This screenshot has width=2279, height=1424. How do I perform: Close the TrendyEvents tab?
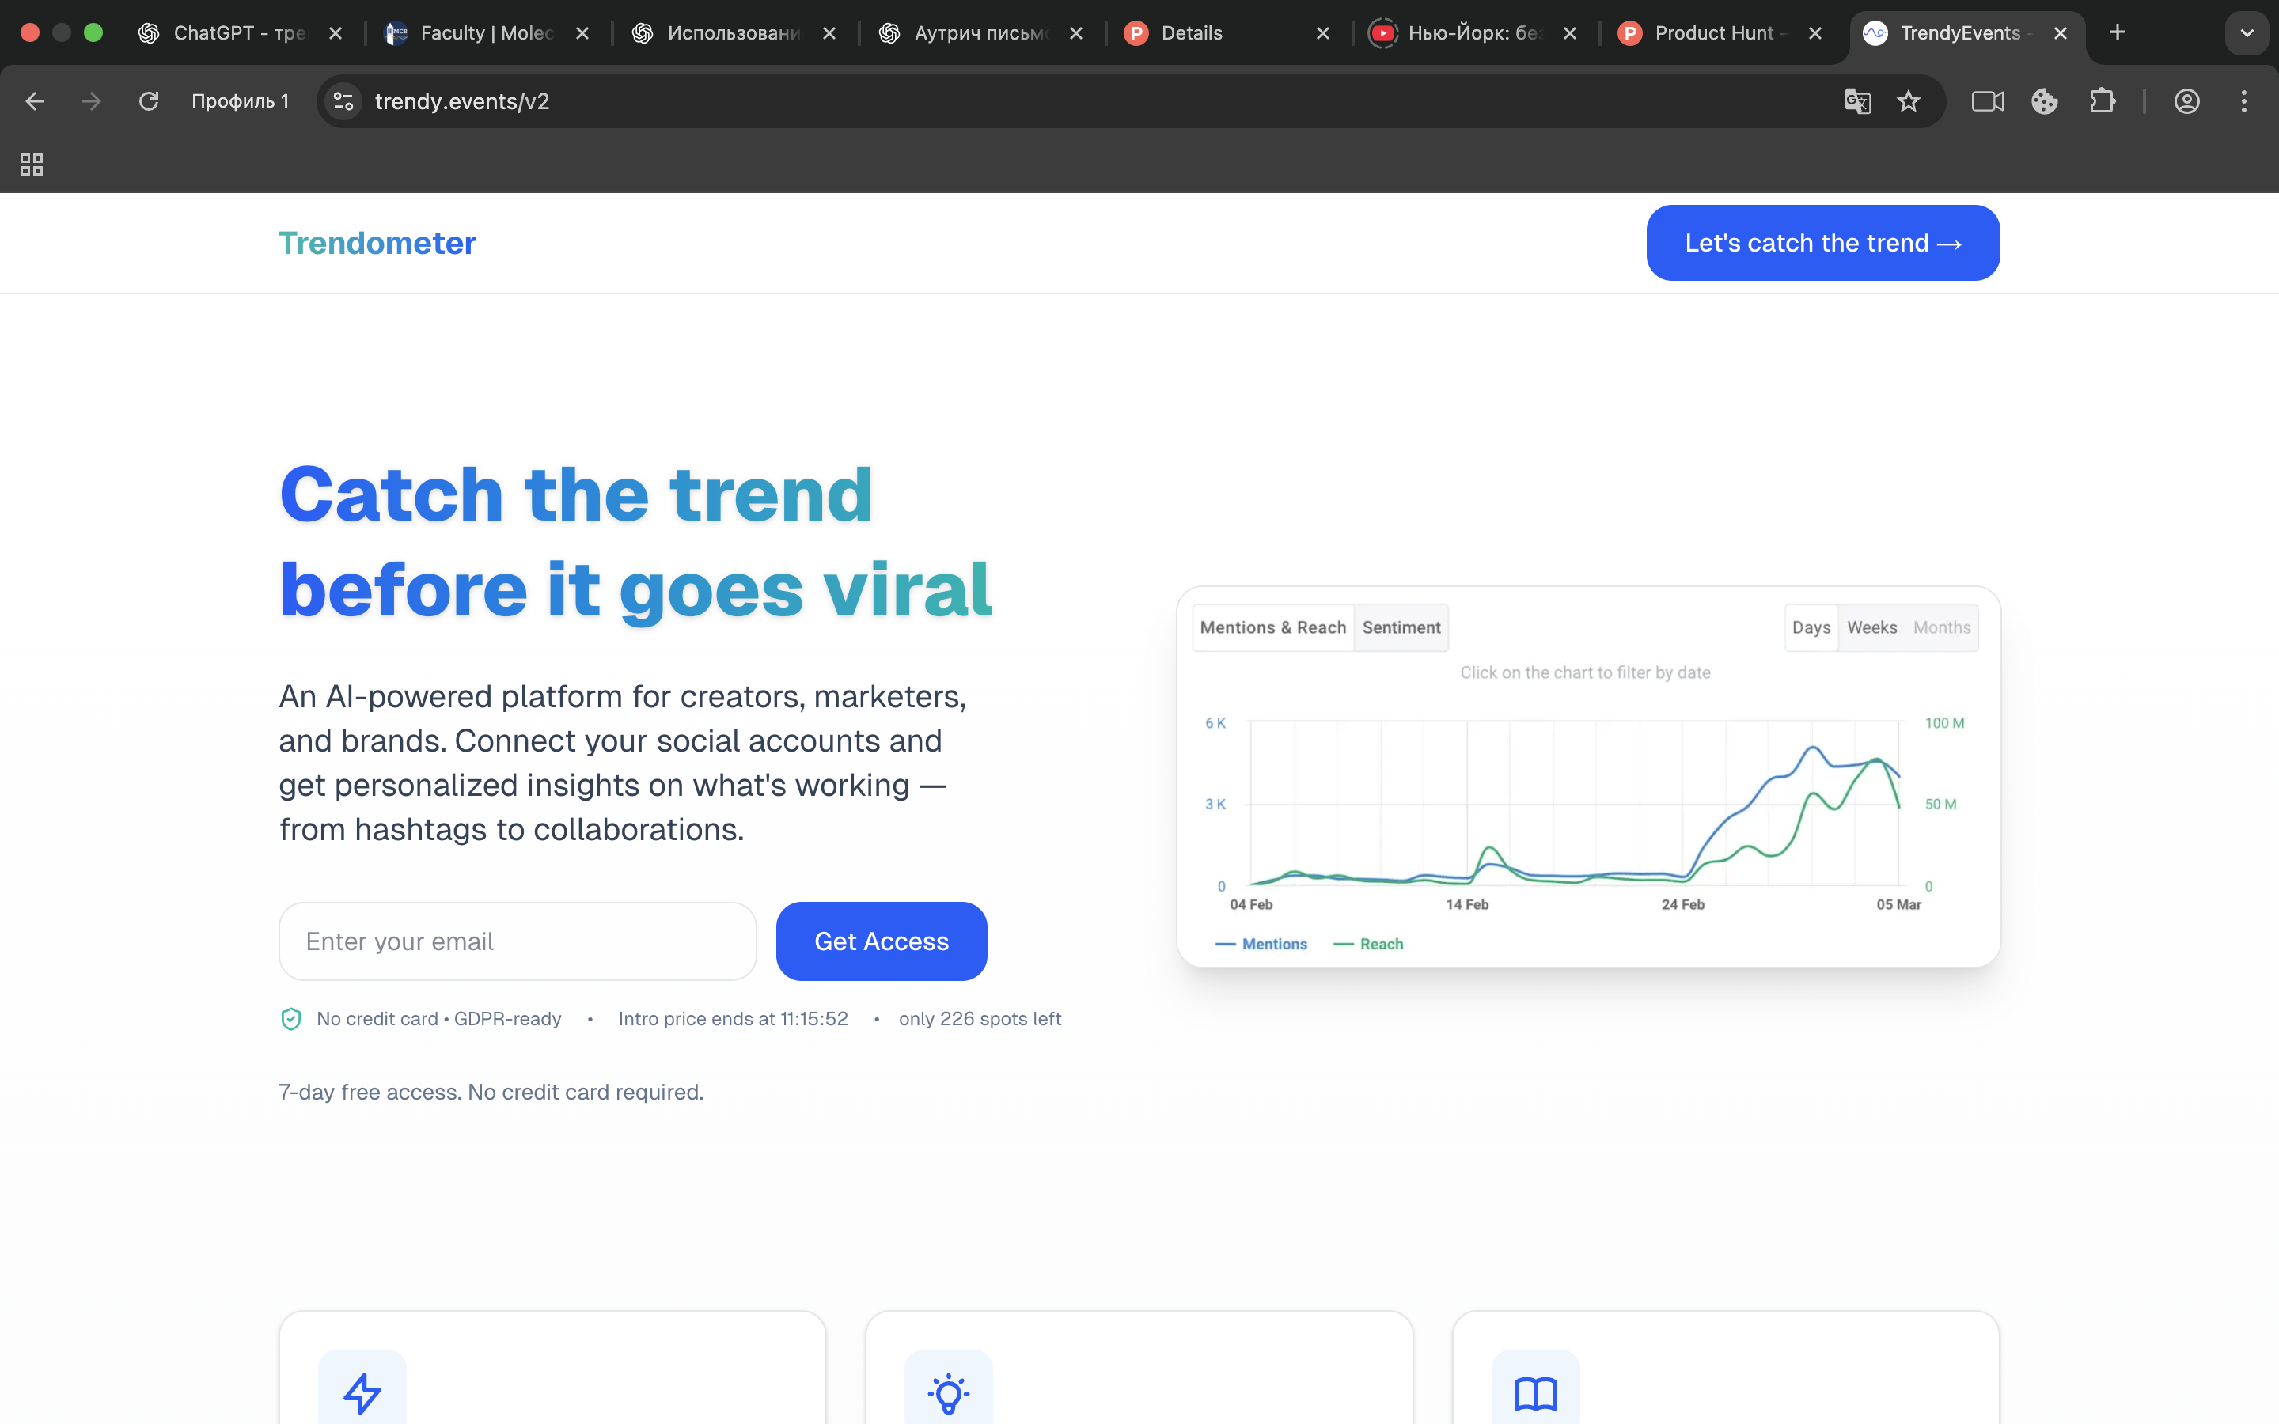pyautogui.click(x=2061, y=33)
